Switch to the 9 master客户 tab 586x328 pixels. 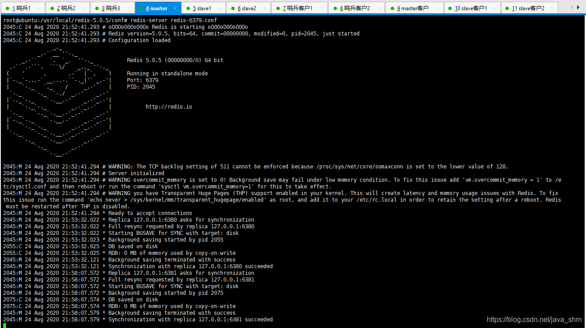pos(414,8)
